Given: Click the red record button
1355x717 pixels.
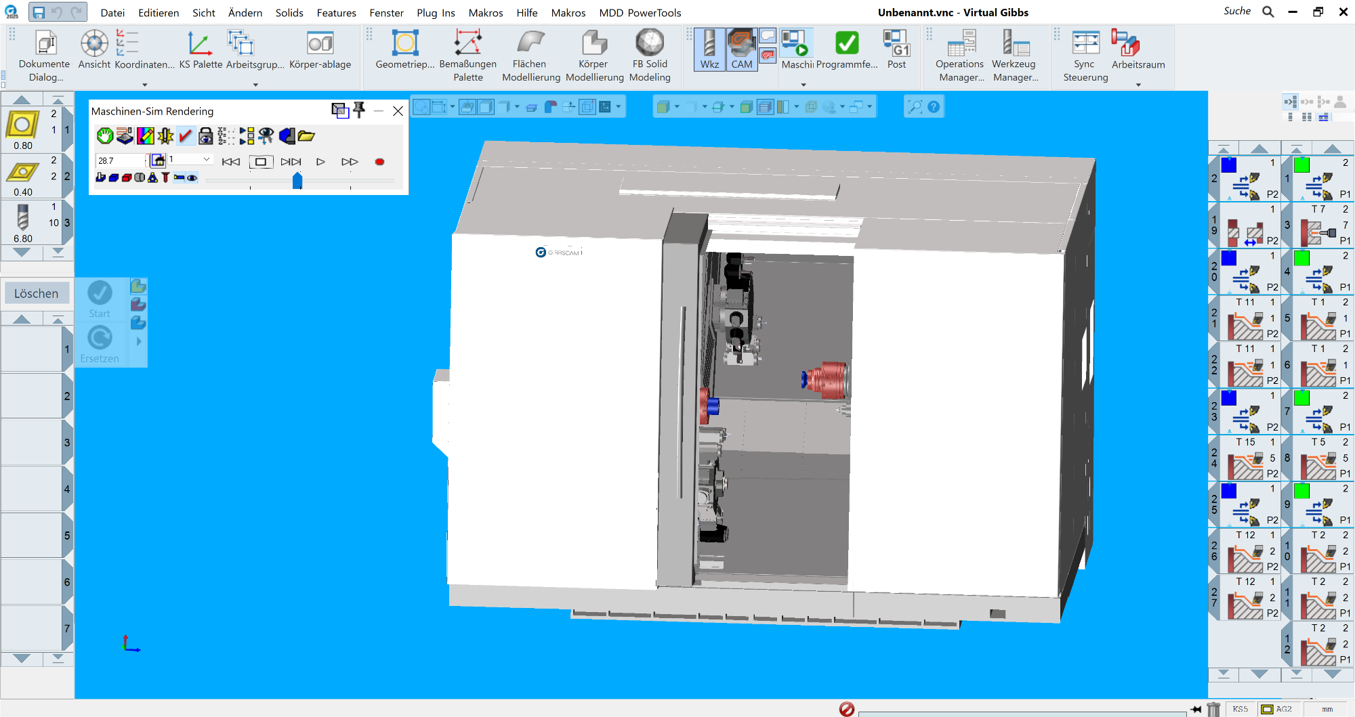Looking at the screenshot, I should 379,162.
